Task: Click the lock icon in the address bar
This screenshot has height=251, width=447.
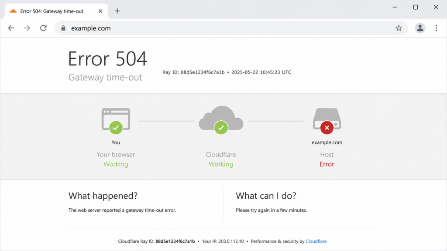Action: (63, 28)
